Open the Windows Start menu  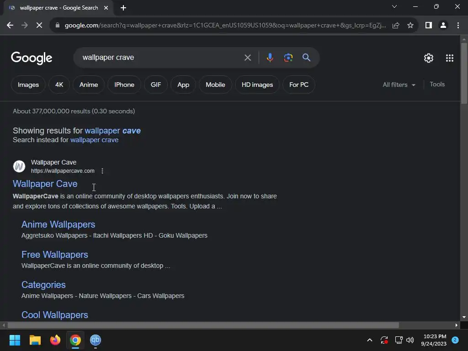click(15, 340)
